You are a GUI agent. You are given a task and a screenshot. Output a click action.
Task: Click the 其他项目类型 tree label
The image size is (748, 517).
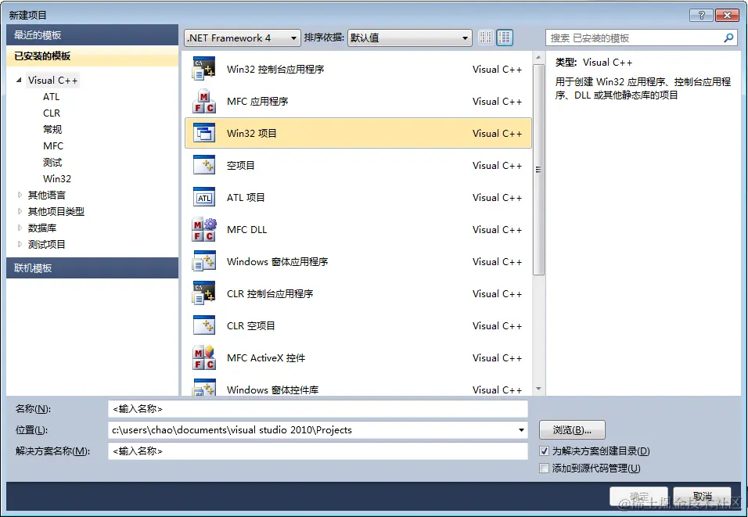[x=56, y=211]
